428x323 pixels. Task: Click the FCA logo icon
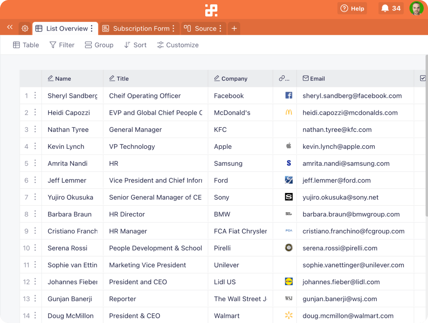289,230
